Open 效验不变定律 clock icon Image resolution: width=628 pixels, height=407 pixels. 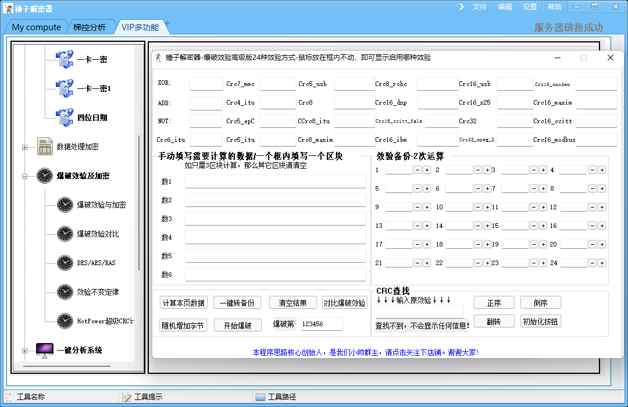(65, 292)
